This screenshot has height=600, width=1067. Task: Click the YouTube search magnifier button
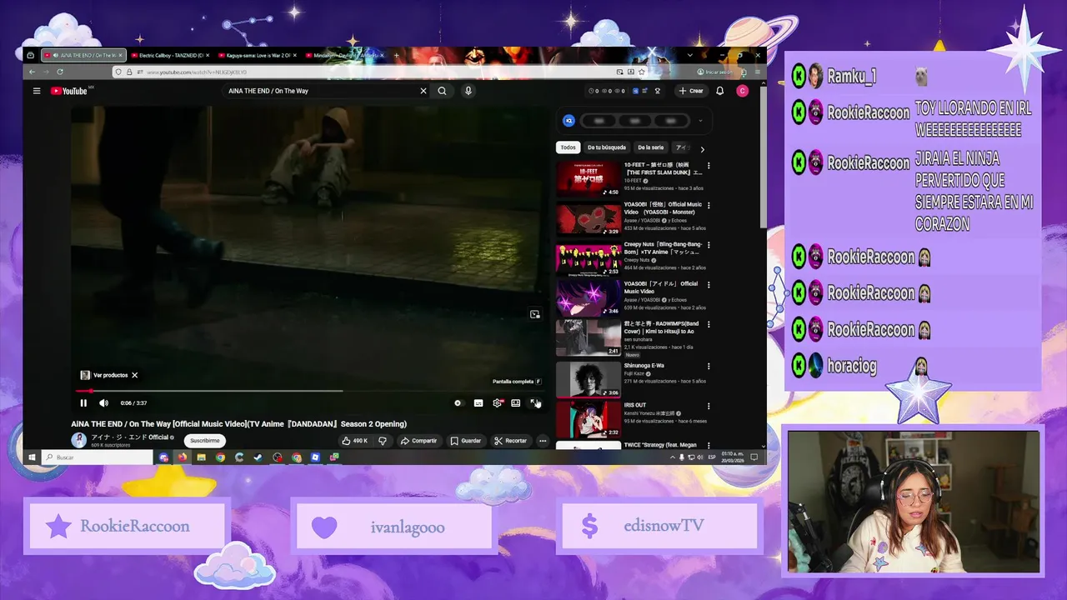coord(443,91)
